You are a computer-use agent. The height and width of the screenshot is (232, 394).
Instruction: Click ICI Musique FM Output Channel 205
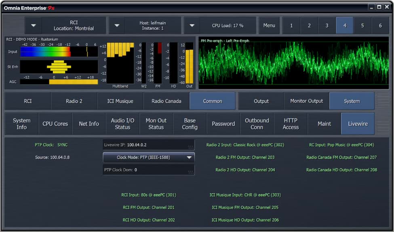coord(245,207)
